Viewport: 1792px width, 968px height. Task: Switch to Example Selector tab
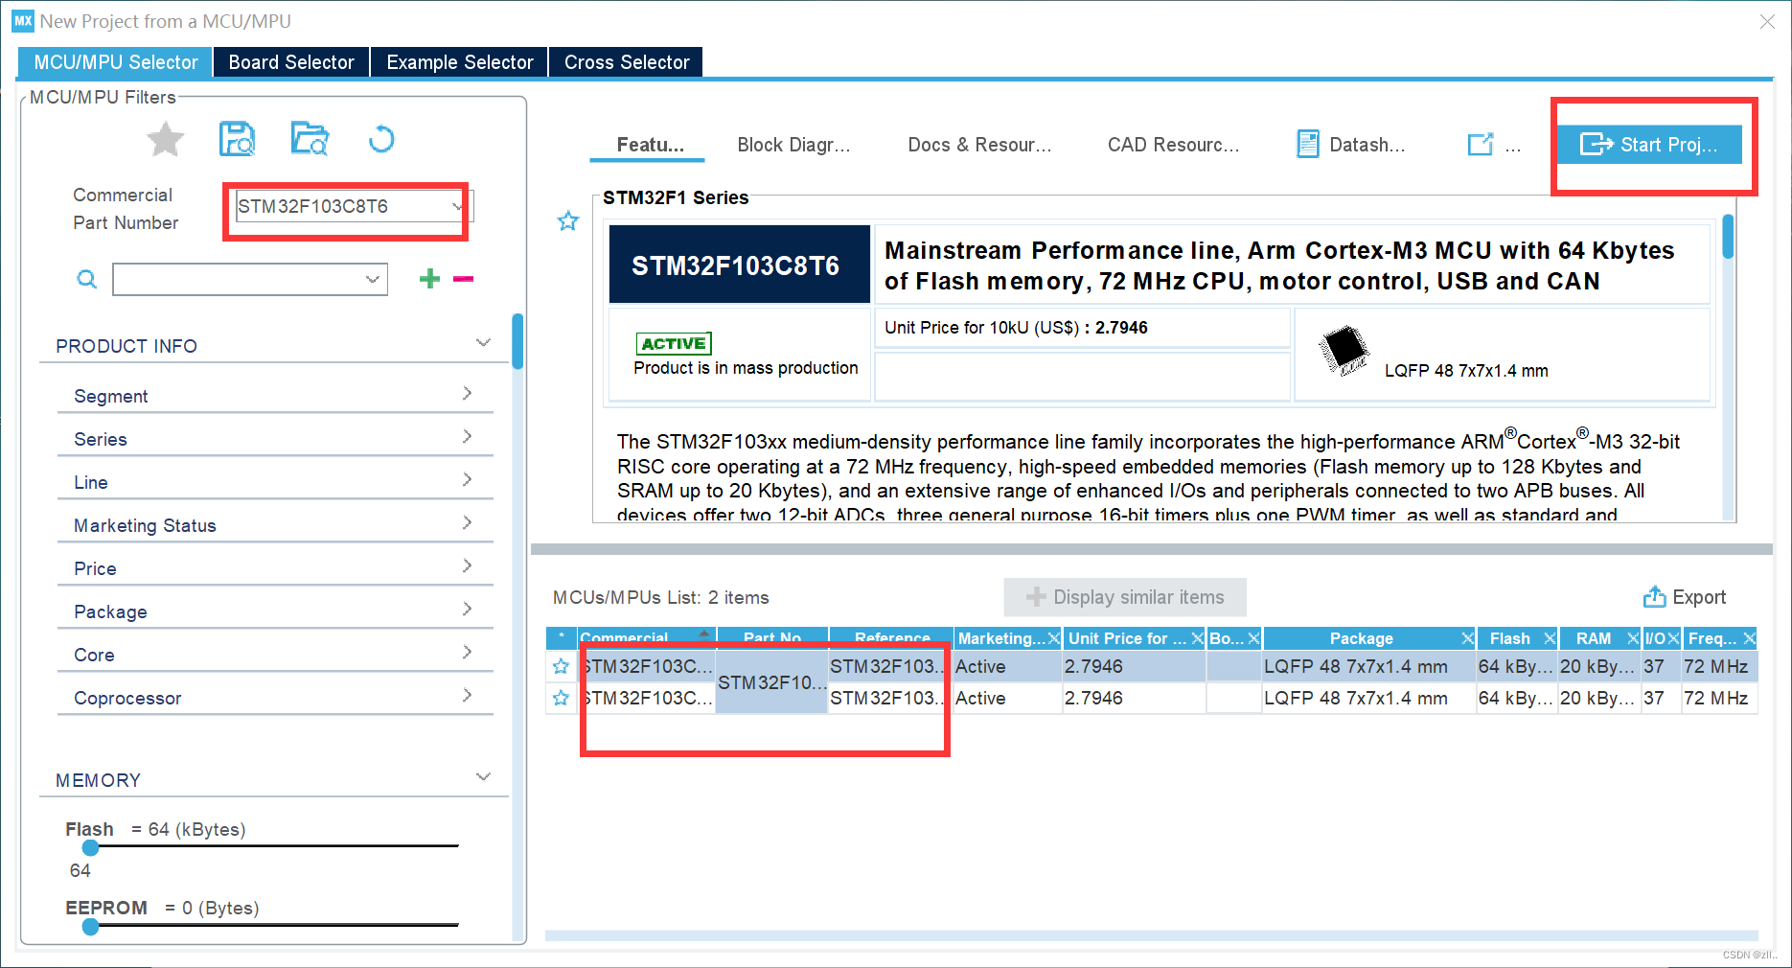(x=460, y=62)
